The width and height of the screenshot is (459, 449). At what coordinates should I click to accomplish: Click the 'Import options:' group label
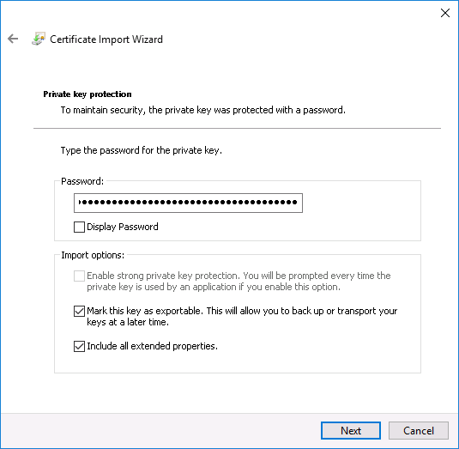pos(93,255)
